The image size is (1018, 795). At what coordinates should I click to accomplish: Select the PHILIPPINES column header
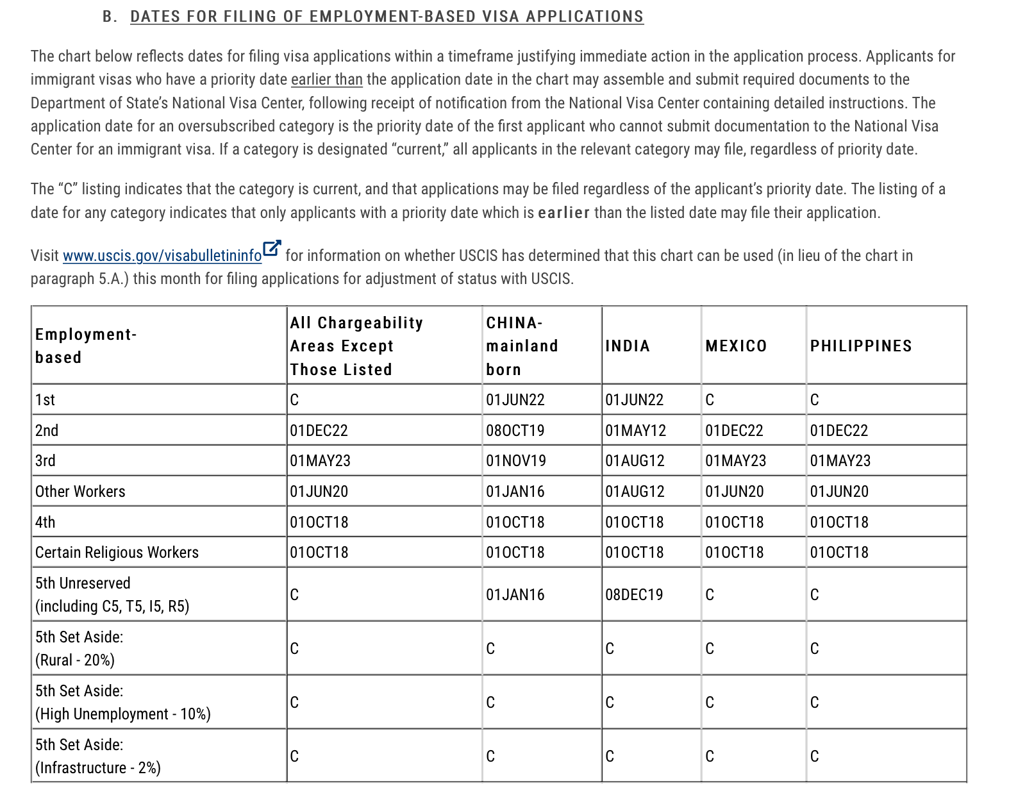point(861,346)
